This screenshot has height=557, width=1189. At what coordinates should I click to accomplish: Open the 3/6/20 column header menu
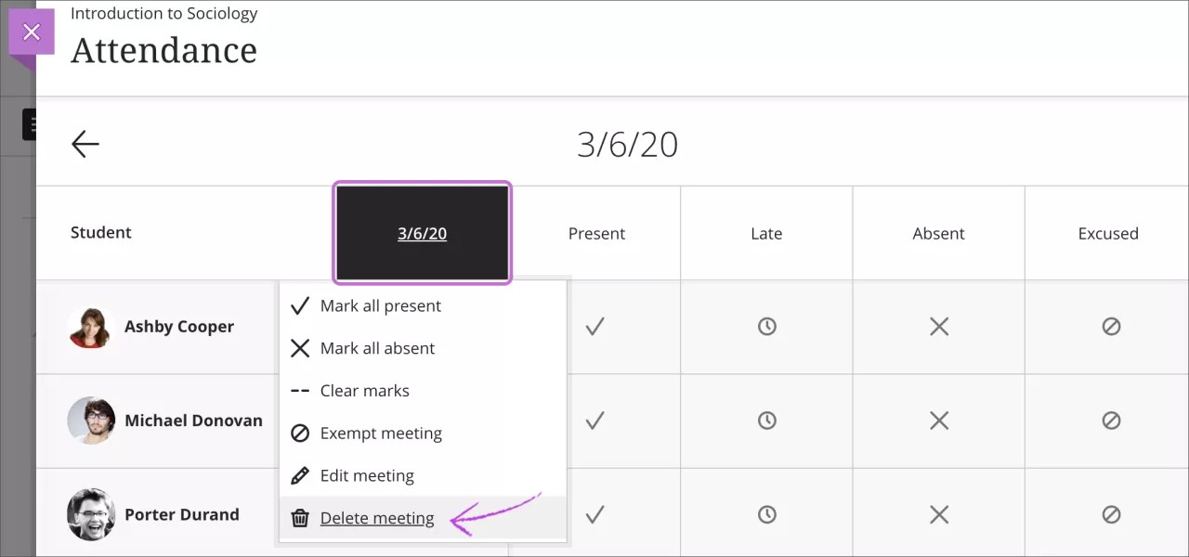(422, 233)
